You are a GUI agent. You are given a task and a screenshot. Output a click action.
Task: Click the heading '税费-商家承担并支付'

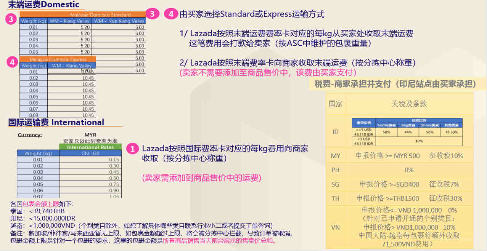(395, 84)
